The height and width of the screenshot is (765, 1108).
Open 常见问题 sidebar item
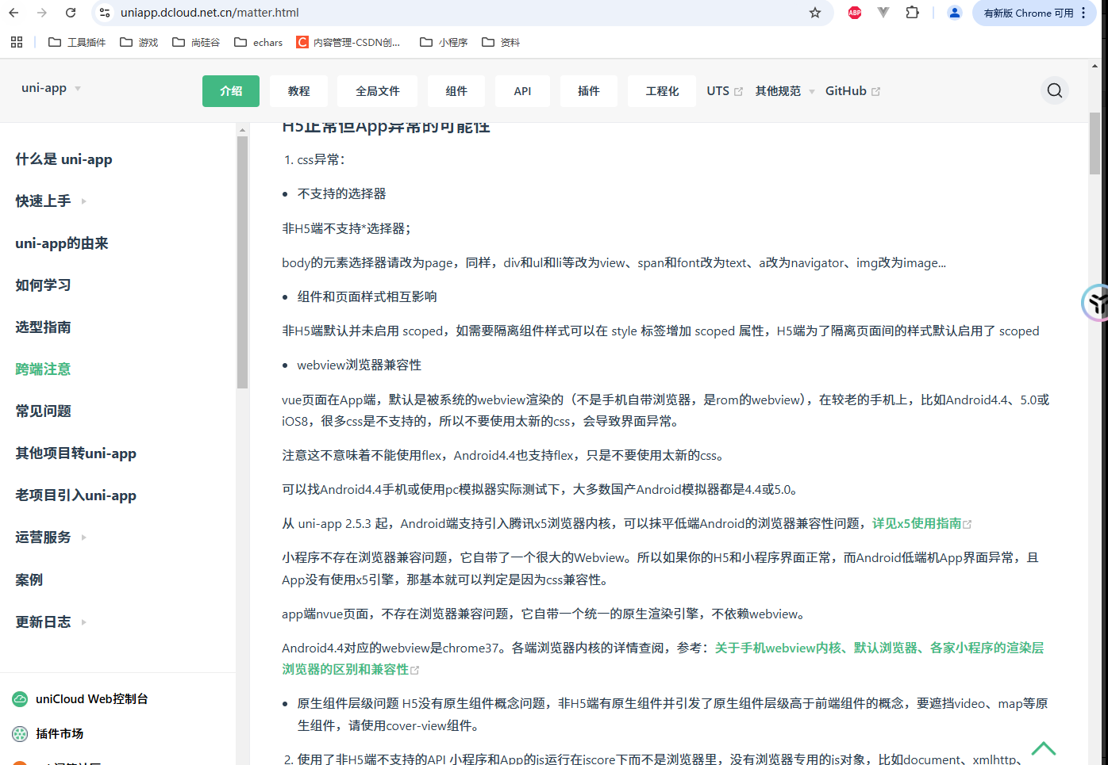(x=43, y=411)
